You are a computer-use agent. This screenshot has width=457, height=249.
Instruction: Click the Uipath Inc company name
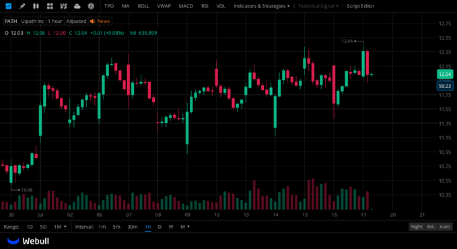[x=32, y=21]
